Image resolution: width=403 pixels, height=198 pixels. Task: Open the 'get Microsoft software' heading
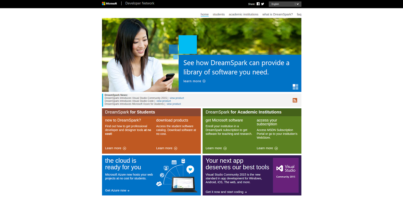(224, 120)
